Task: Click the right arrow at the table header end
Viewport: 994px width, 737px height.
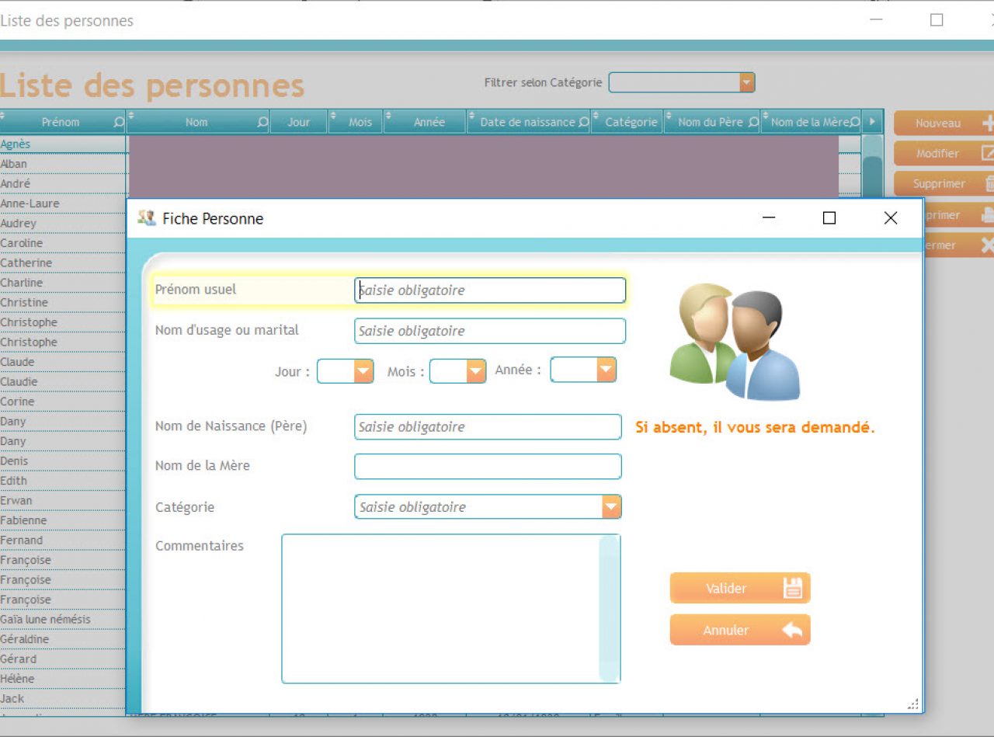Action: (872, 122)
